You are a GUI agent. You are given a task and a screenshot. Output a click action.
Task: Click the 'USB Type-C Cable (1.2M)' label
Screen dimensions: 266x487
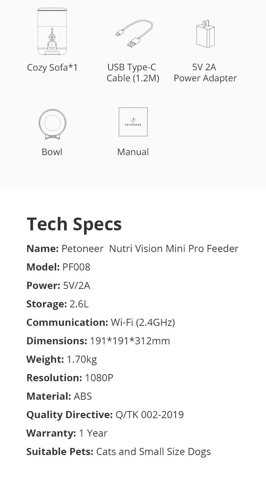pyautogui.click(x=133, y=72)
